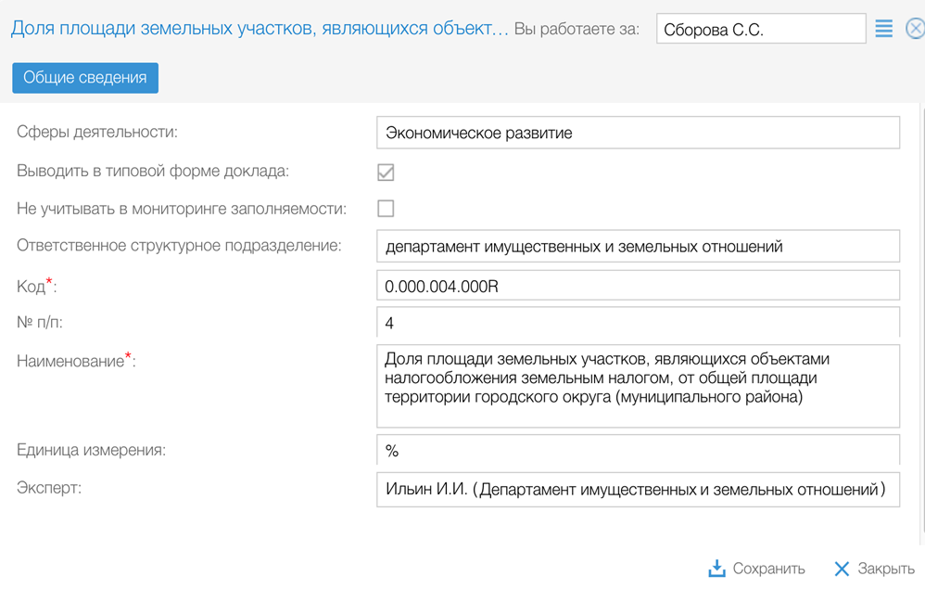Click the blue X icon beside Закрыть
Viewport: 925px width, 589px height.
point(842,569)
